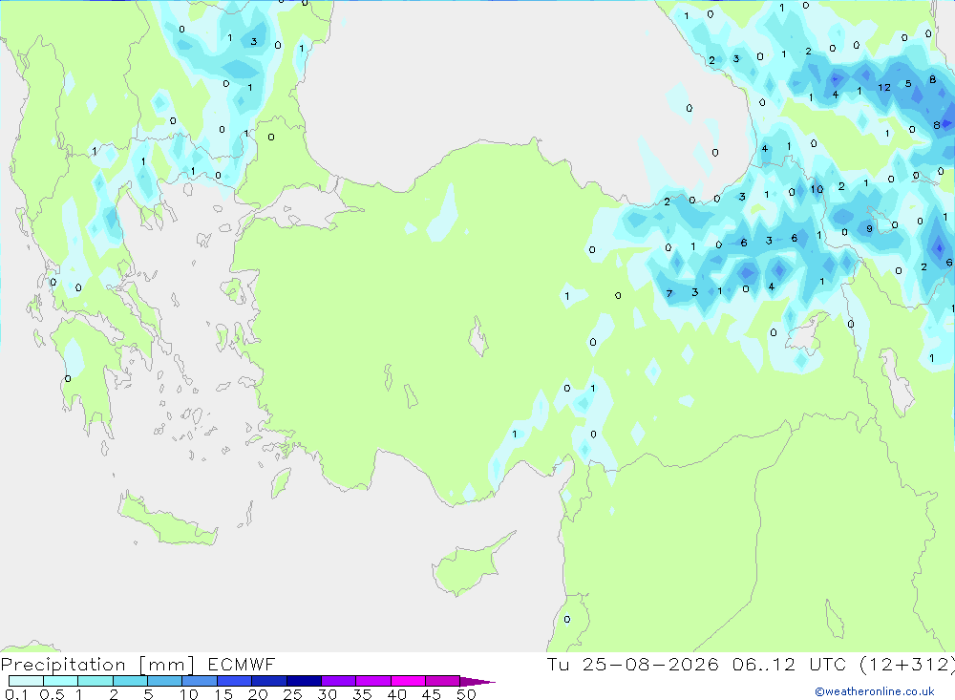Click the '0.5' legend scale label
The height and width of the screenshot is (700, 955).
53,694
